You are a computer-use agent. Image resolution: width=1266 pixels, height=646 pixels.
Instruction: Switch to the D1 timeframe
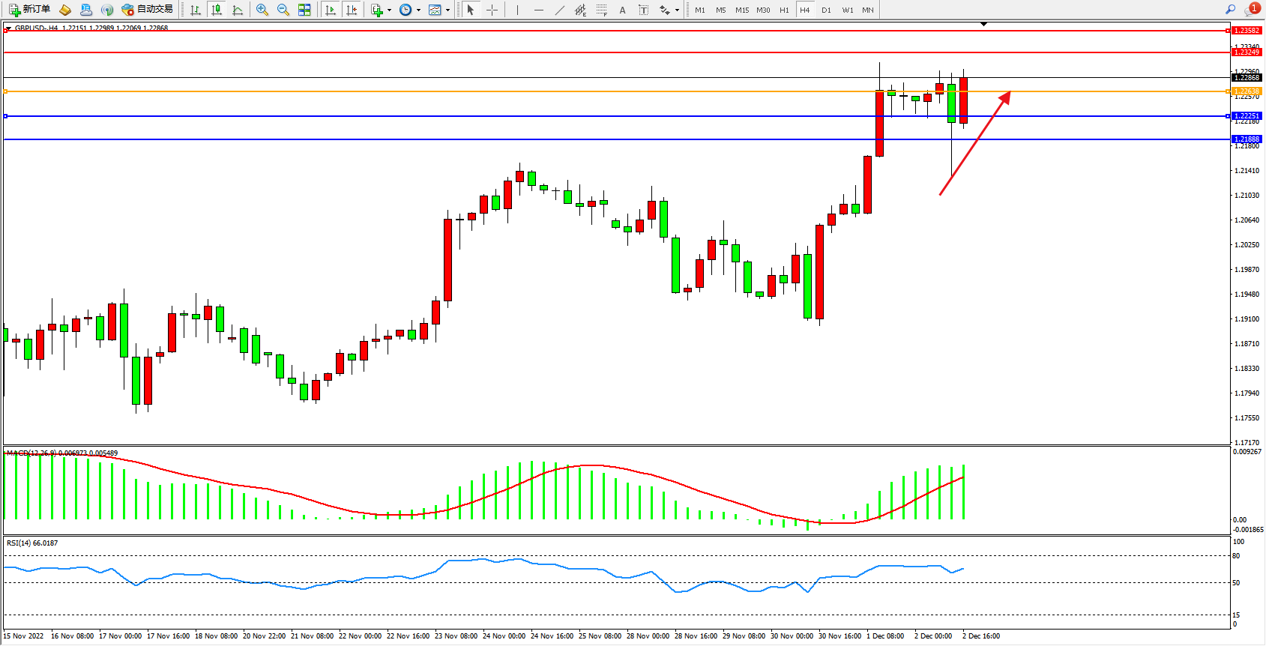(x=826, y=10)
